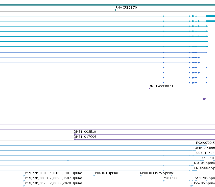Click the thick teal bar at the top
The image size is (215, 187).
pos(108,5)
